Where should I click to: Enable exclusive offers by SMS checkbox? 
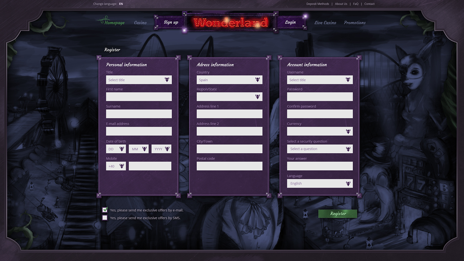click(105, 218)
